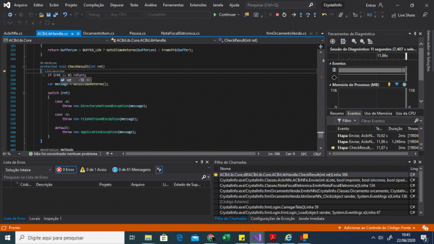Click the Pesquisar (Ctrl+Q) search box

click(x=280, y=5)
